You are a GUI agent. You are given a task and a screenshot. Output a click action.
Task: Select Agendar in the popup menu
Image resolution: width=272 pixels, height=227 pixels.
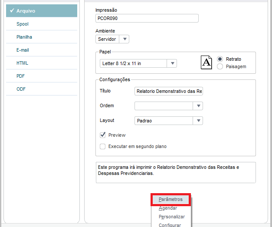pos(168,208)
